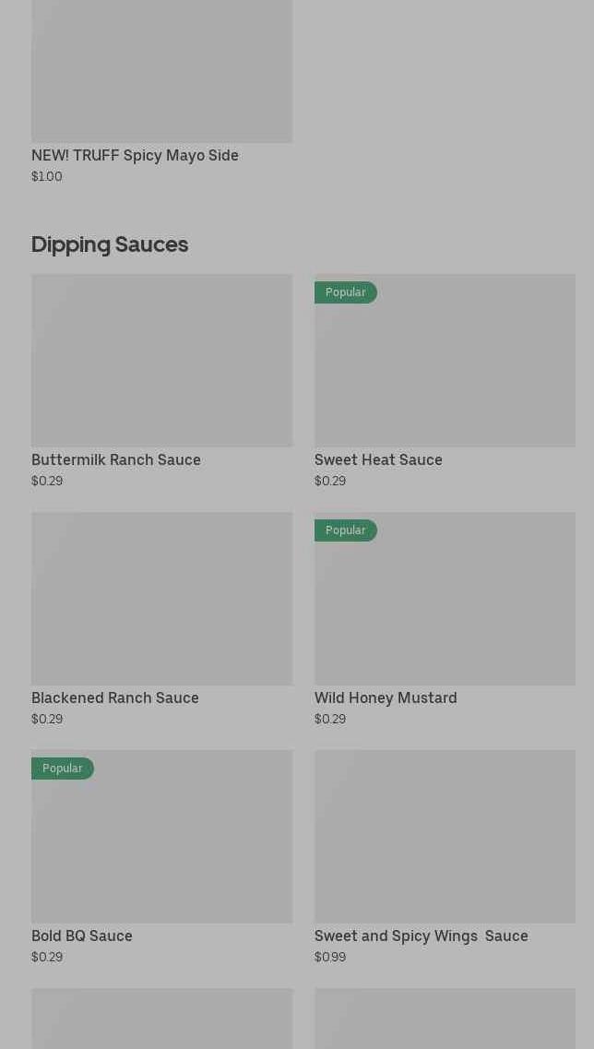Viewport: 594px width, 1049px height.
Task: Click the $0.99 price under Sweet and Spicy Wings
Action: [330, 957]
